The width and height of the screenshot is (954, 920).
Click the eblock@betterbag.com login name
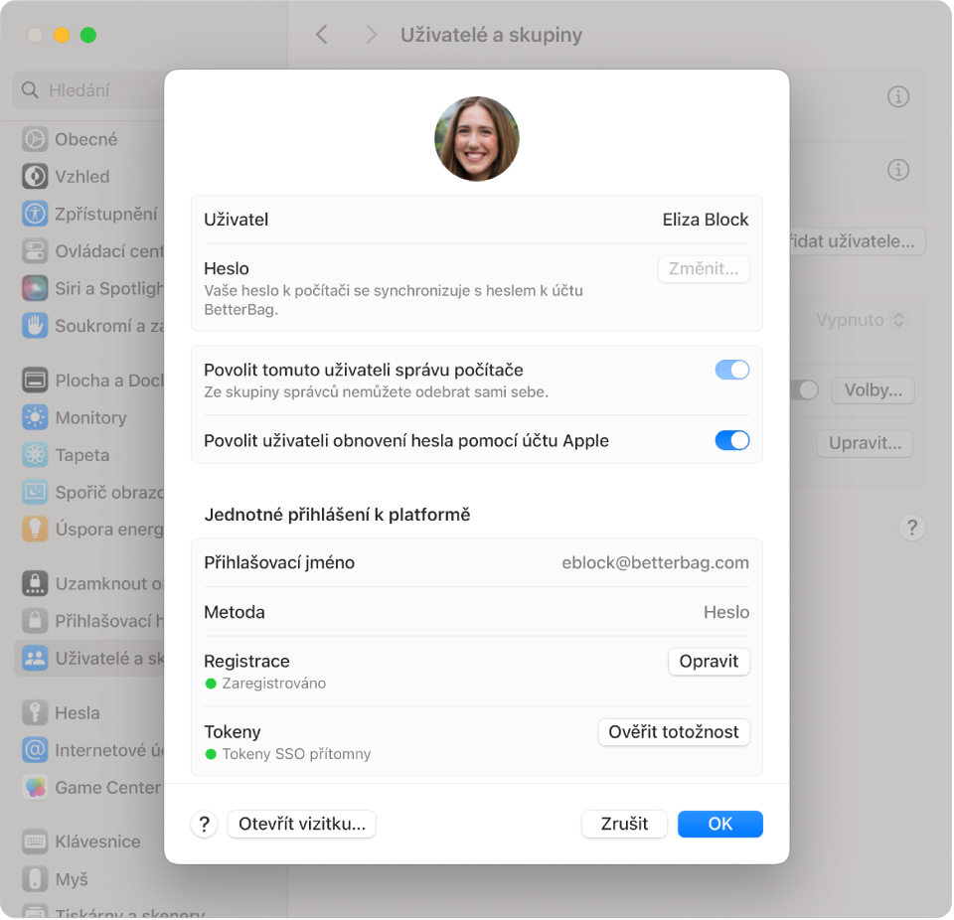click(x=655, y=562)
